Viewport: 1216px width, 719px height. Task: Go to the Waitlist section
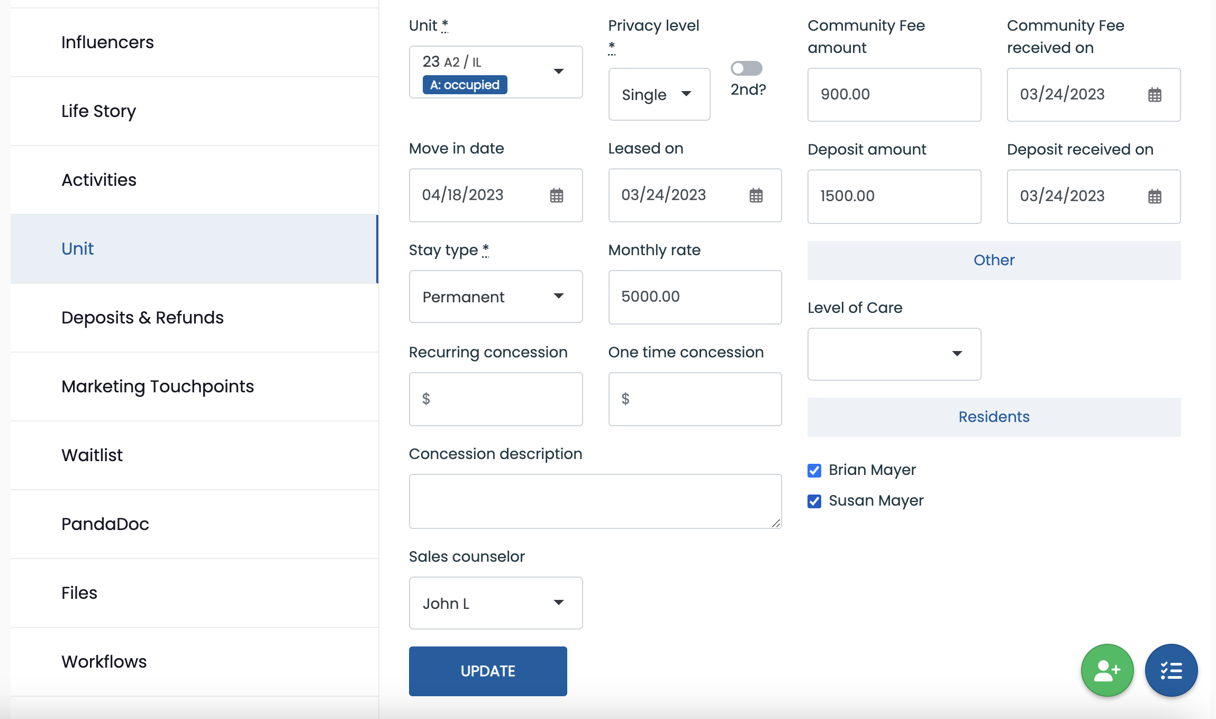194,455
